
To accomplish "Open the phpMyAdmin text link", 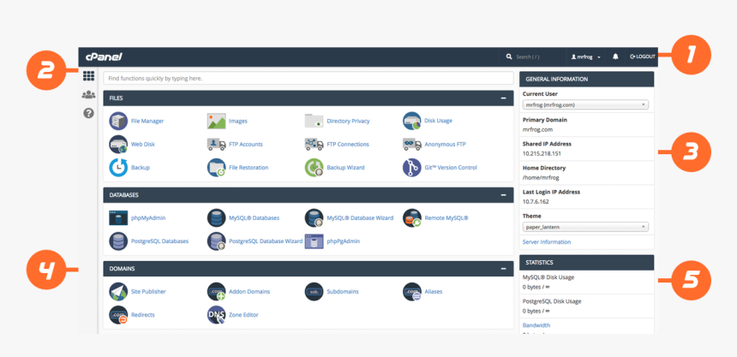I will click(x=148, y=218).
